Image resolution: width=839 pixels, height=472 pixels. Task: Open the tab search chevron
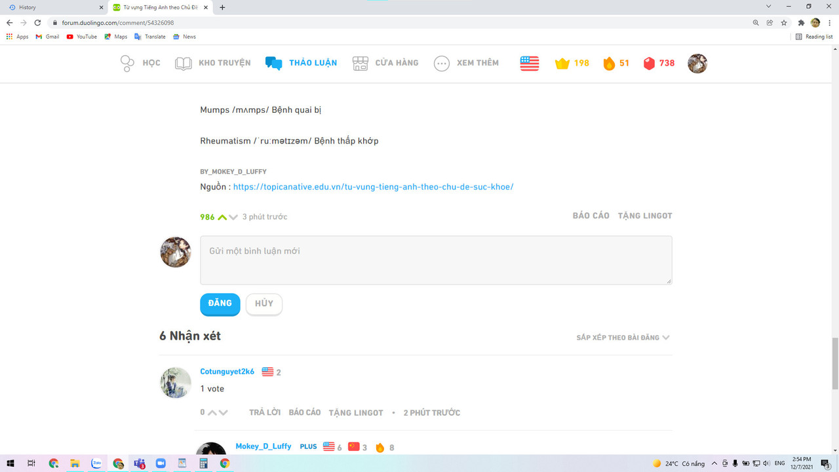pos(768,7)
